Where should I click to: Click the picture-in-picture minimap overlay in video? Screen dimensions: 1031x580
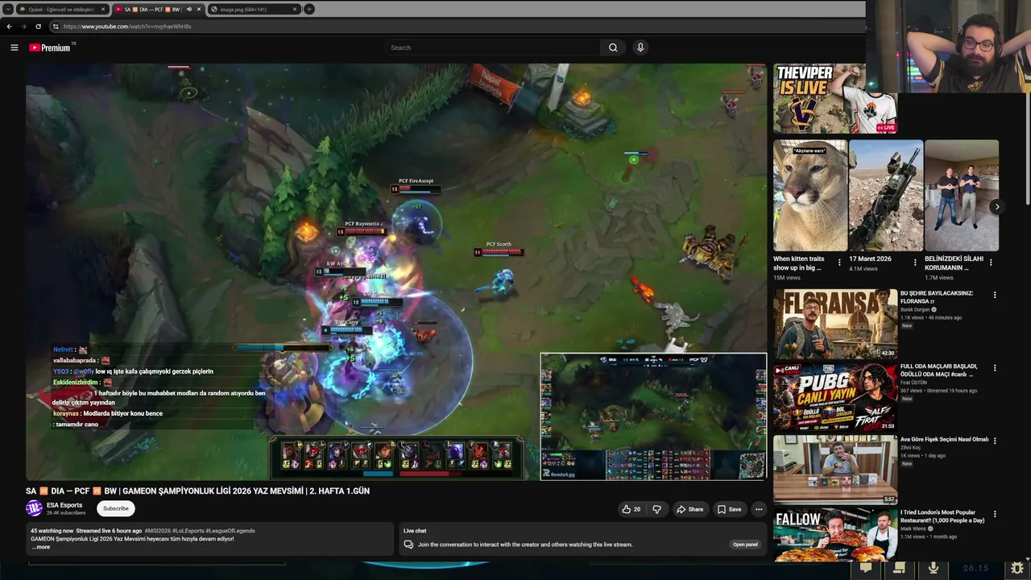[x=653, y=416]
